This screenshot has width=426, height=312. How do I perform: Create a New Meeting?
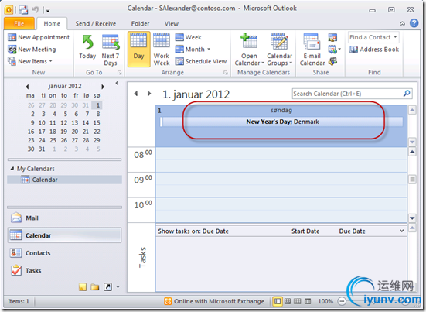(32, 50)
